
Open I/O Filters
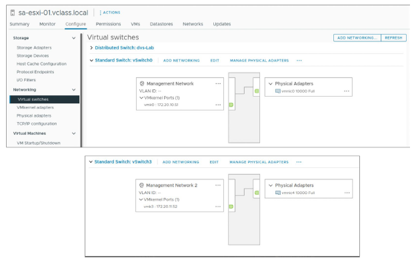pyautogui.click(x=26, y=80)
